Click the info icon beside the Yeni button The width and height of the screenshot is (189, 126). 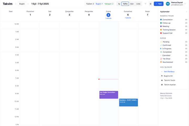(x=150, y=4)
